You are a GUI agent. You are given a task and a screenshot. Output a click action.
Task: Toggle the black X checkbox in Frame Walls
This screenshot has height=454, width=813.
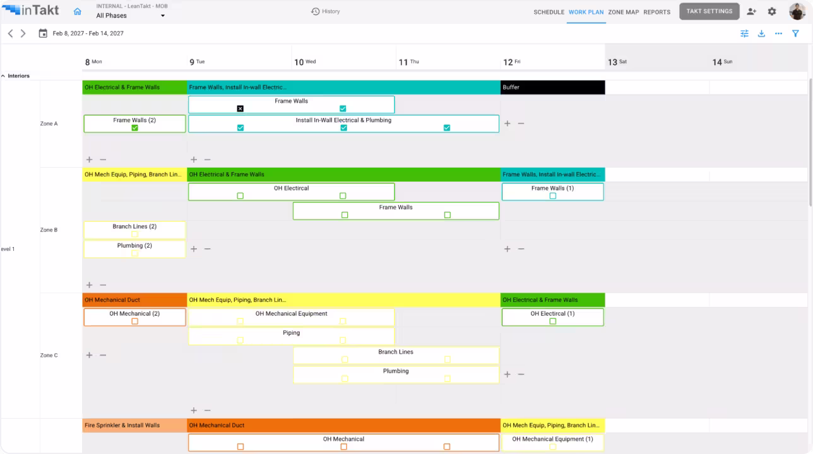coord(240,108)
